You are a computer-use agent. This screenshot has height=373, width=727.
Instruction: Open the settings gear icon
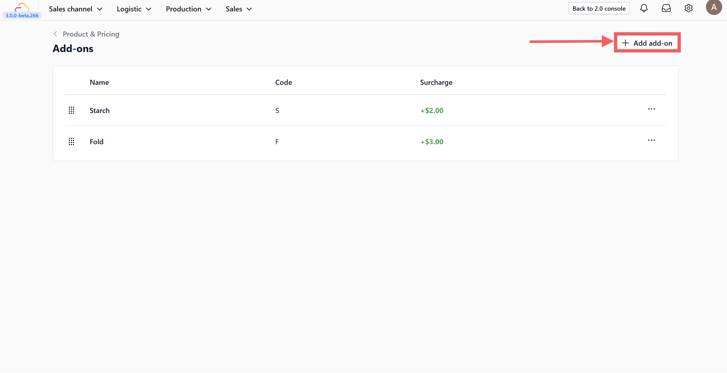pyautogui.click(x=688, y=8)
